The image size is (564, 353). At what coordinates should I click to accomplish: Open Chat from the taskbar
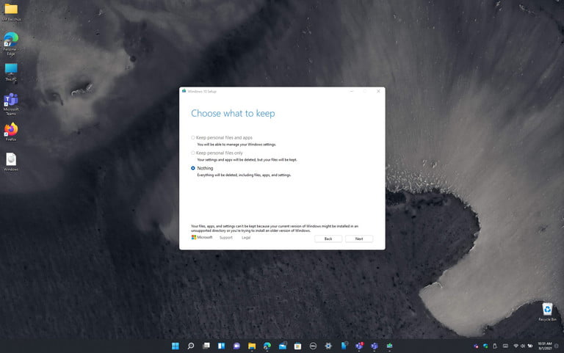click(236, 346)
